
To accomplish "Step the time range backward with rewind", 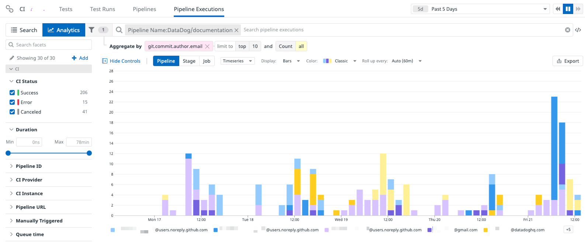I will [x=558, y=9].
